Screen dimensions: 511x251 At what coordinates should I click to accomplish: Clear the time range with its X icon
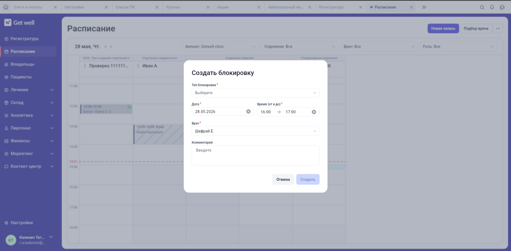[x=314, y=112]
